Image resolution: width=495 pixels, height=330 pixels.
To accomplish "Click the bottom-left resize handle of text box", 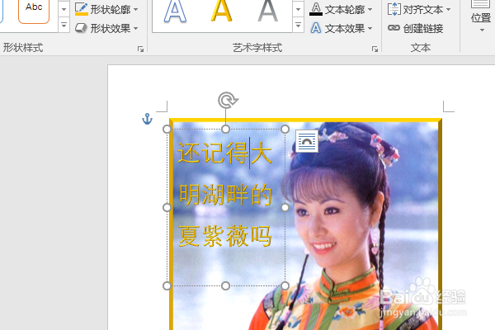I will [167, 285].
